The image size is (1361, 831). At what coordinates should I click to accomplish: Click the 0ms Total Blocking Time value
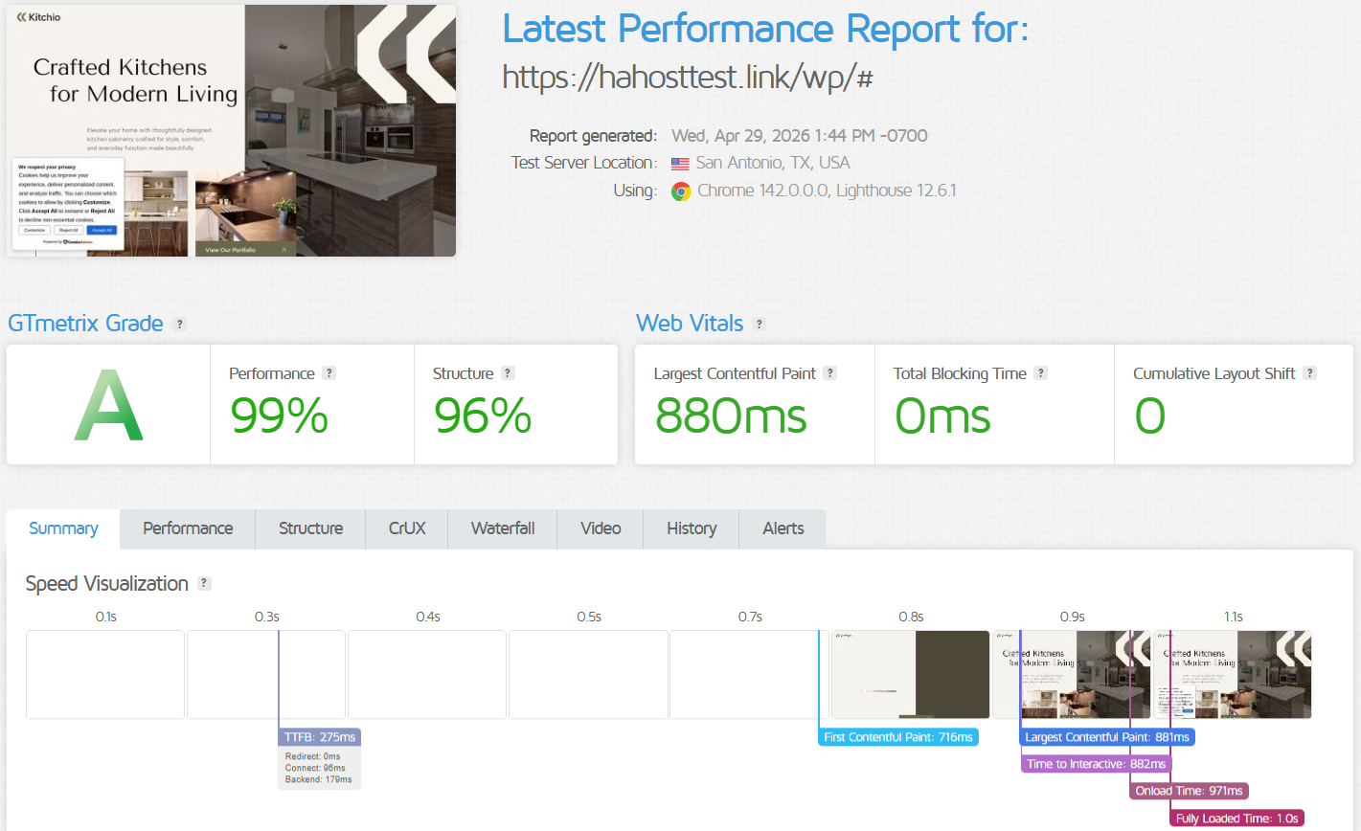[x=943, y=415]
